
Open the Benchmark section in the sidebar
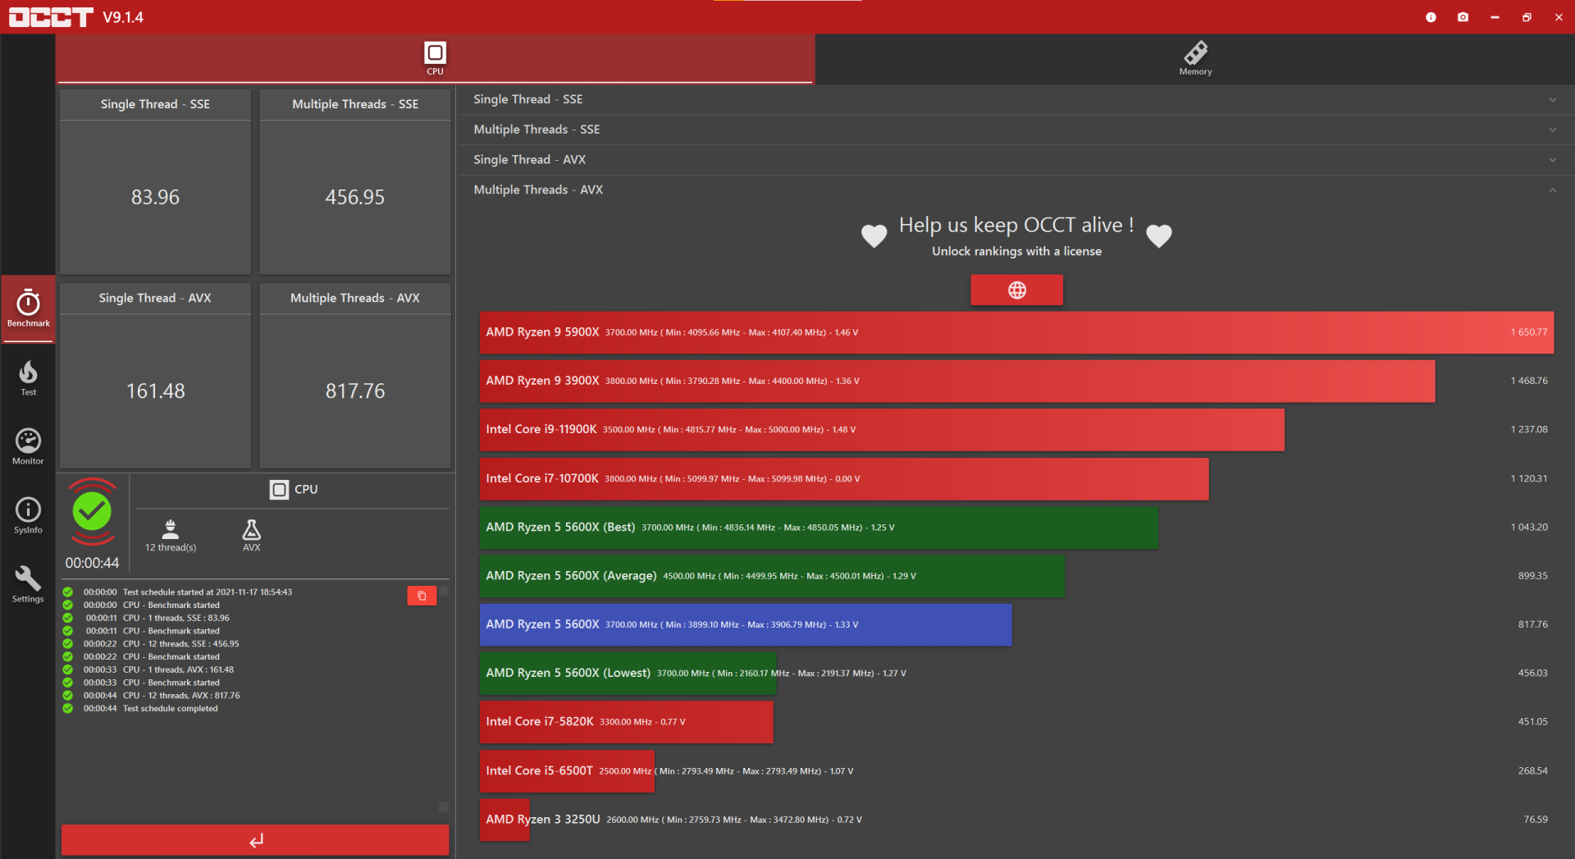[x=28, y=308]
